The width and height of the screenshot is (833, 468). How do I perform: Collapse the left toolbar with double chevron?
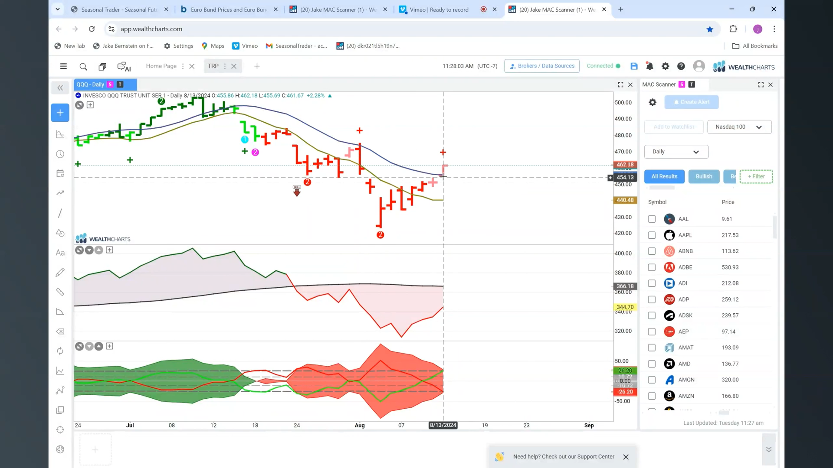pyautogui.click(x=60, y=88)
